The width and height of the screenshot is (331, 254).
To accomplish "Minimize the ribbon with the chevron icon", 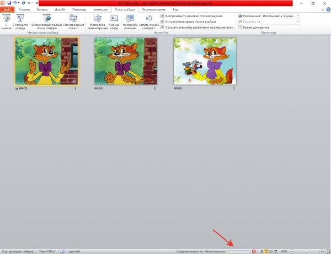I will (323, 9).
